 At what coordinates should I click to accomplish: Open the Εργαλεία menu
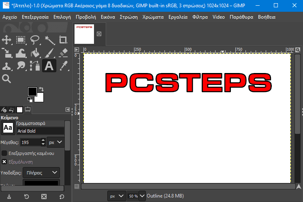[x=178, y=17]
